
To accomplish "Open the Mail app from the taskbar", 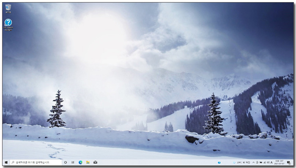I will (95, 163).
